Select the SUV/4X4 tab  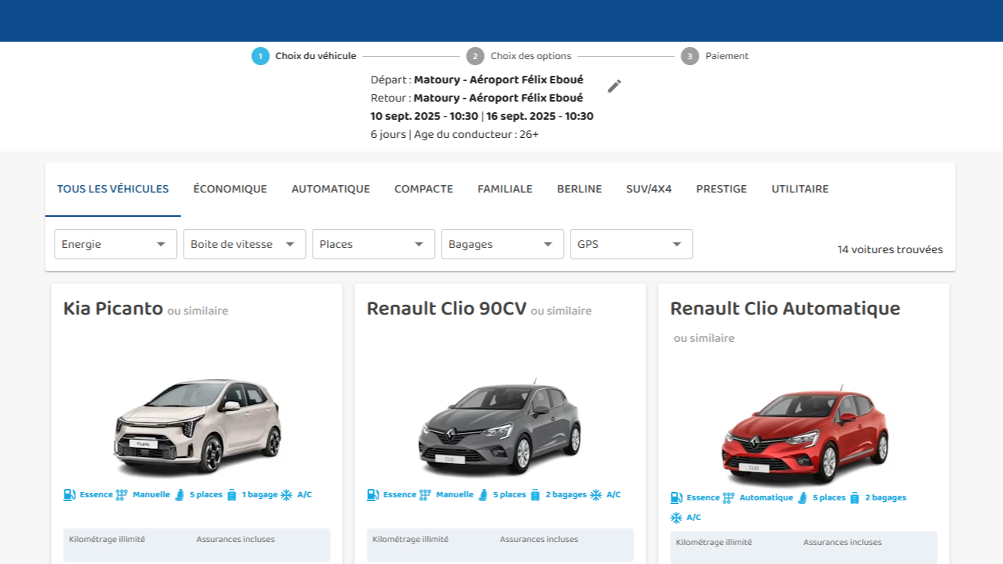649,190
